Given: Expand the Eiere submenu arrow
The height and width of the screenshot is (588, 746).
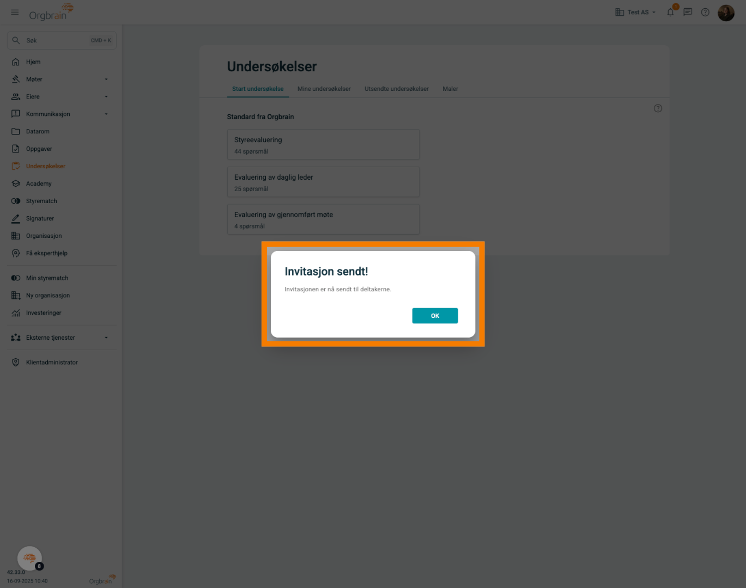Looking at the screenshot, I should tap(106, 97).
